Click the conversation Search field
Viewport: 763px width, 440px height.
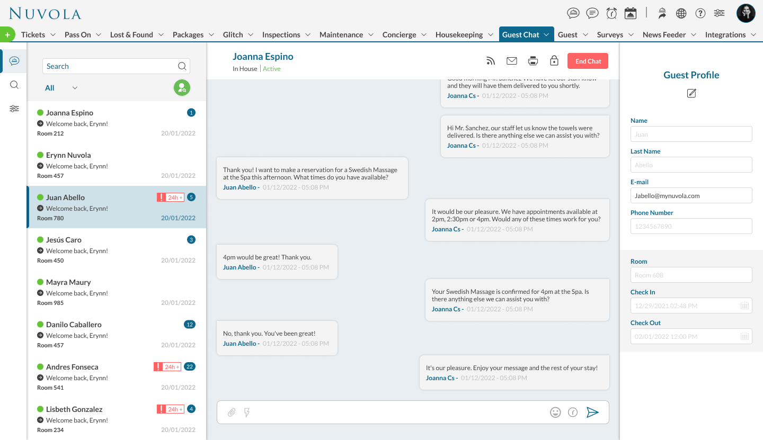tap(116, 66)
